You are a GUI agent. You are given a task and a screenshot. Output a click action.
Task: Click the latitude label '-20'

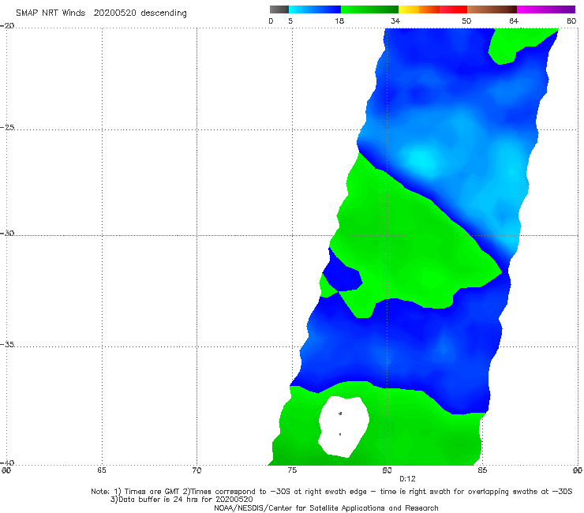pos(7,26)
